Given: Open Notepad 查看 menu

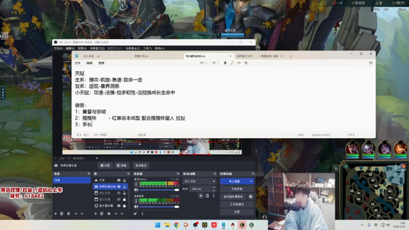Looking at the screenshot, I should (101, 63).
